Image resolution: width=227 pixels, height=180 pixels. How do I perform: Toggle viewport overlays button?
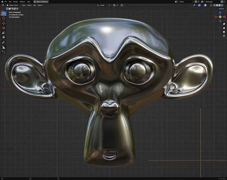[205, 5]
